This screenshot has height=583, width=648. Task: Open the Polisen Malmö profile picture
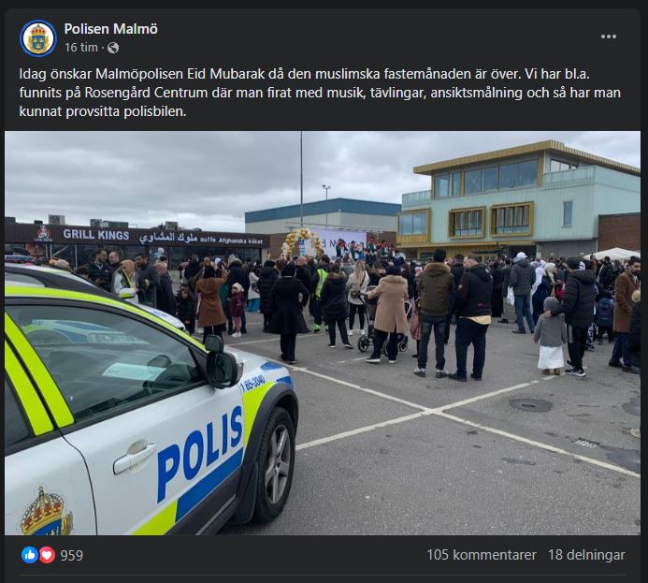[x=38, y=38]
